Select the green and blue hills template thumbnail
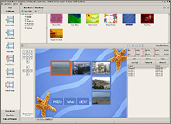Image resolution: width=171 pixels, height=124 pixels. 75,18
